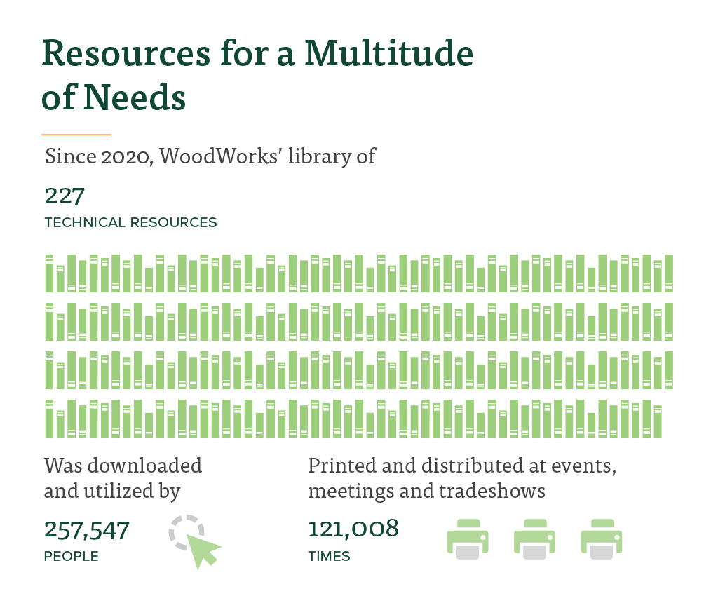The width and height of the screenshot is (718, 596).
Task: Select the rightmost printer icon
Action: point(601,539)
